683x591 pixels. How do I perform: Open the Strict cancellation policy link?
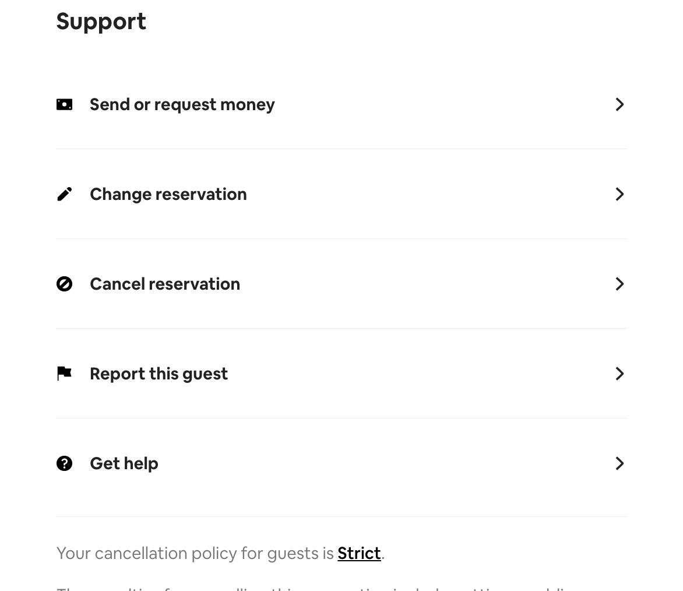click(359, 553)
